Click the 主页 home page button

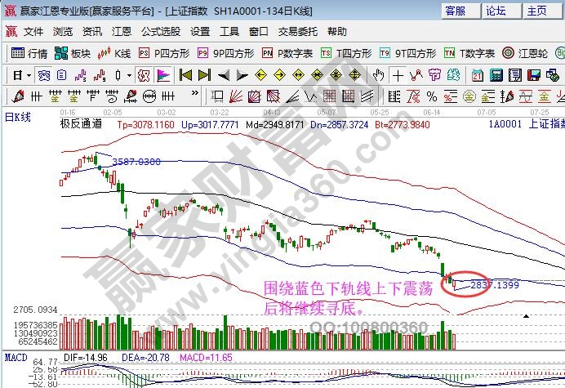[537, 11]
